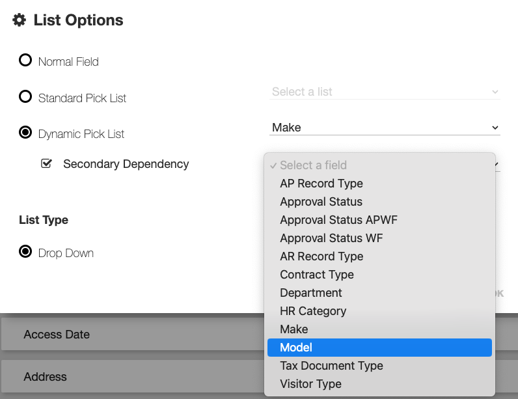This screenshot has width=518, height=399.
Task: Open the 'Select a list' dropdown
Action: [x=385, y=92]
